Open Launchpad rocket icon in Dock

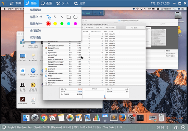tap(35, 118)
